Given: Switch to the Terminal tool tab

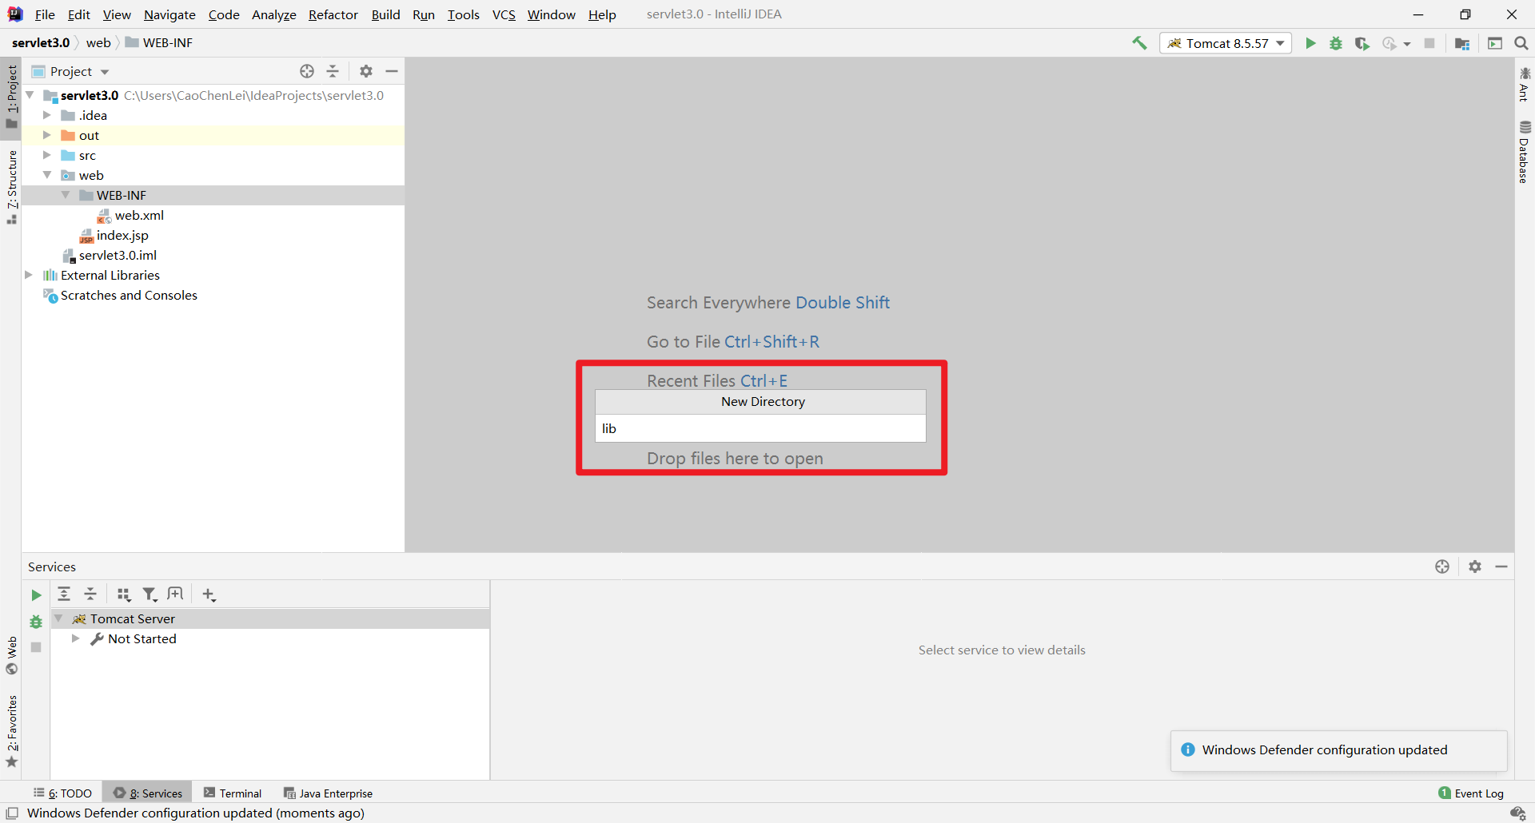Looking at the screenshot, I should (233, 793).
